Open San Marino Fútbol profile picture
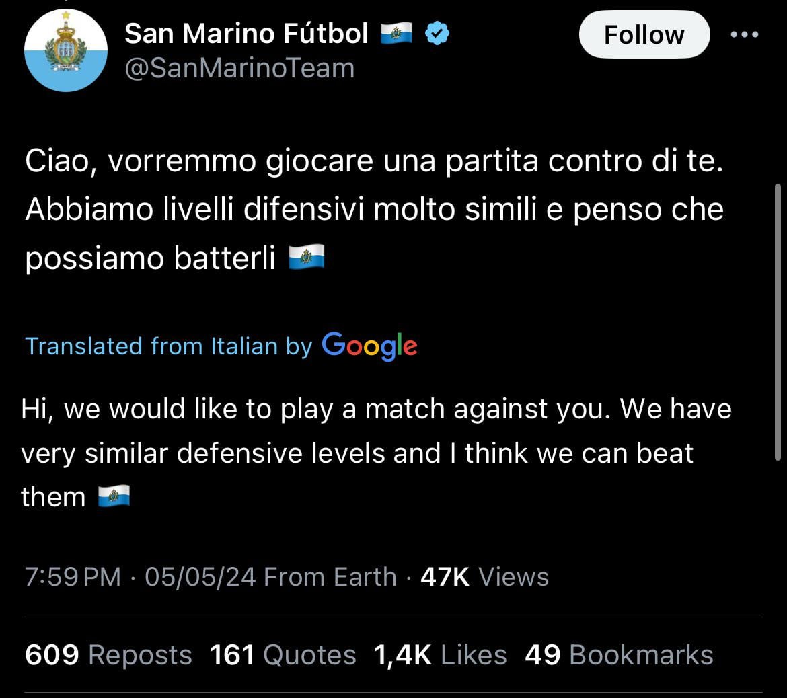This screenshot has width=787, height=698. click(x=66, y=50)
